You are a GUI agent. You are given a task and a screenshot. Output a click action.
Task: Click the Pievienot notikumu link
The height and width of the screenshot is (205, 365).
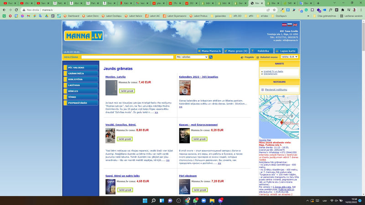[276, 89]
